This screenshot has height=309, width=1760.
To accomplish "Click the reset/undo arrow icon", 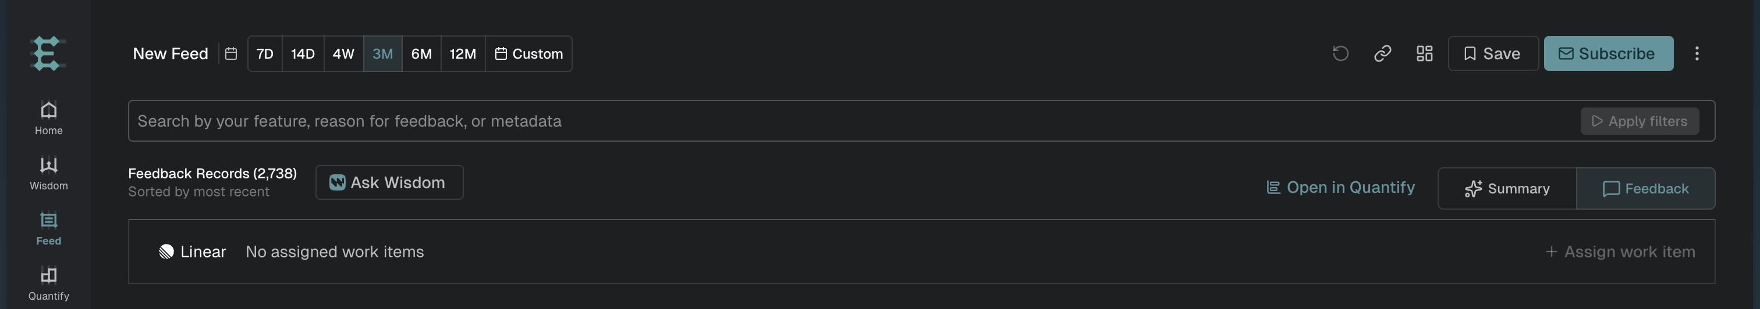I will [x=1340, y=53].
